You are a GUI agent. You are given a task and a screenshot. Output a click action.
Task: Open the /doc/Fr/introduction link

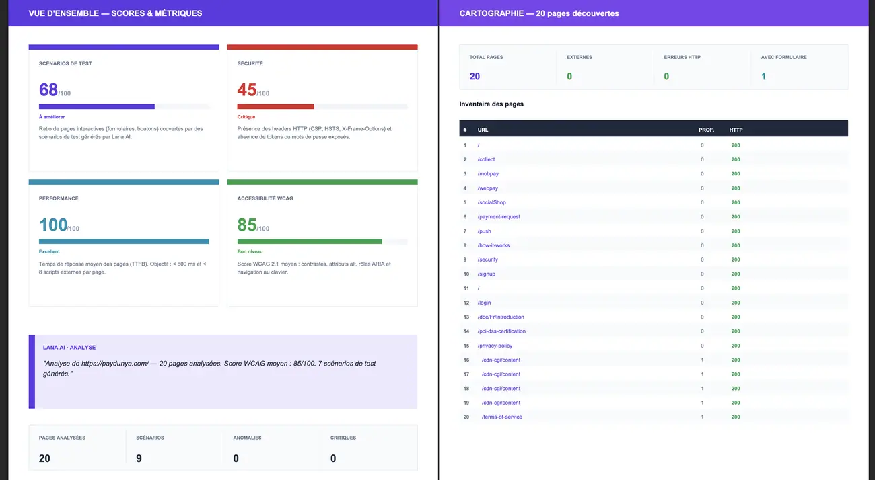[501, 317]
